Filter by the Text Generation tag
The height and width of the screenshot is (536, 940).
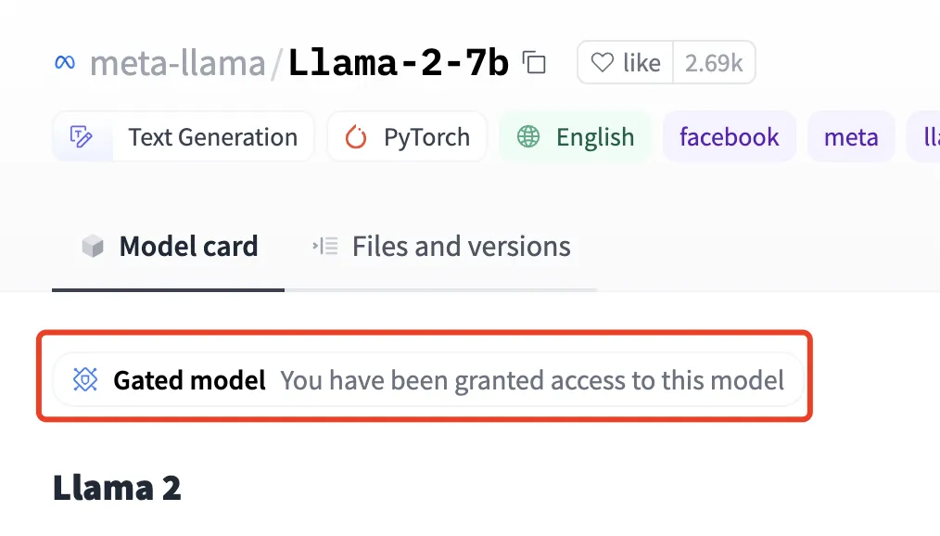tap(212, 137)
